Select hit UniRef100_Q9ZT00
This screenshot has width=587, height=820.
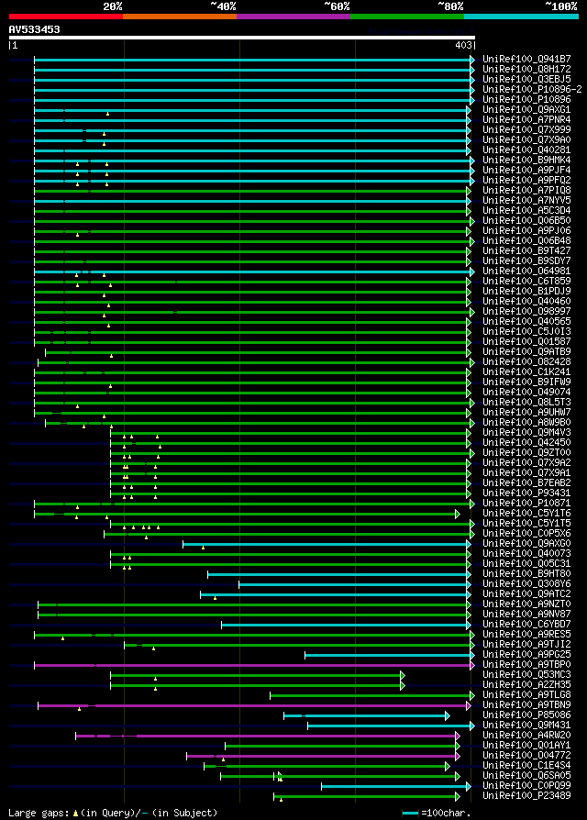pos(526,453)
